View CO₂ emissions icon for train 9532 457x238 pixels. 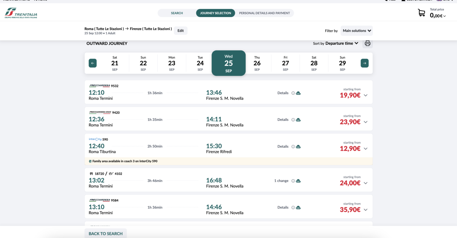pos(298,93)
